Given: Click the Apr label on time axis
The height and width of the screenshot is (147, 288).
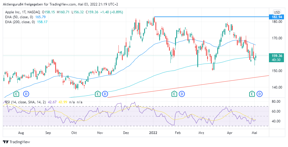Looking at the screenshot, I should click(230, 133).
